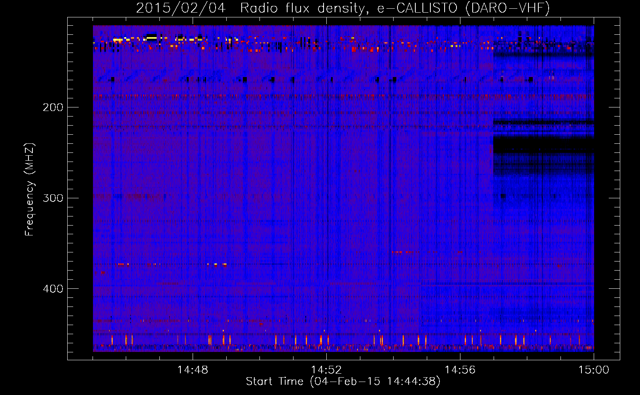640x395 pixels.
Task: Click the 14:56 time tick label
Action: pos(460,370)
